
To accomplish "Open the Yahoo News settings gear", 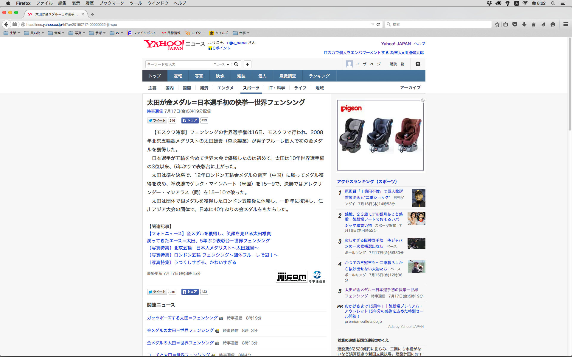I will coord(418,64).
